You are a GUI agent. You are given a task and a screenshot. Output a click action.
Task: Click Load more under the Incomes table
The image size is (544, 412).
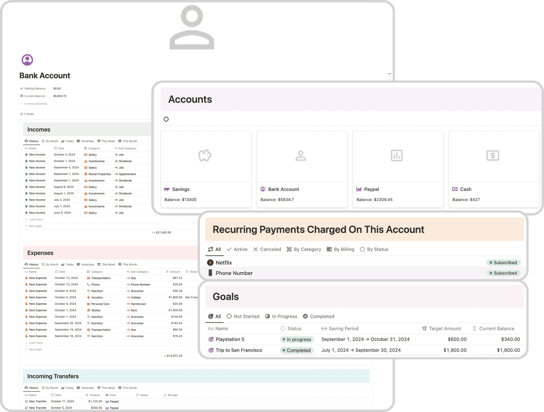(x=35, y=219)
